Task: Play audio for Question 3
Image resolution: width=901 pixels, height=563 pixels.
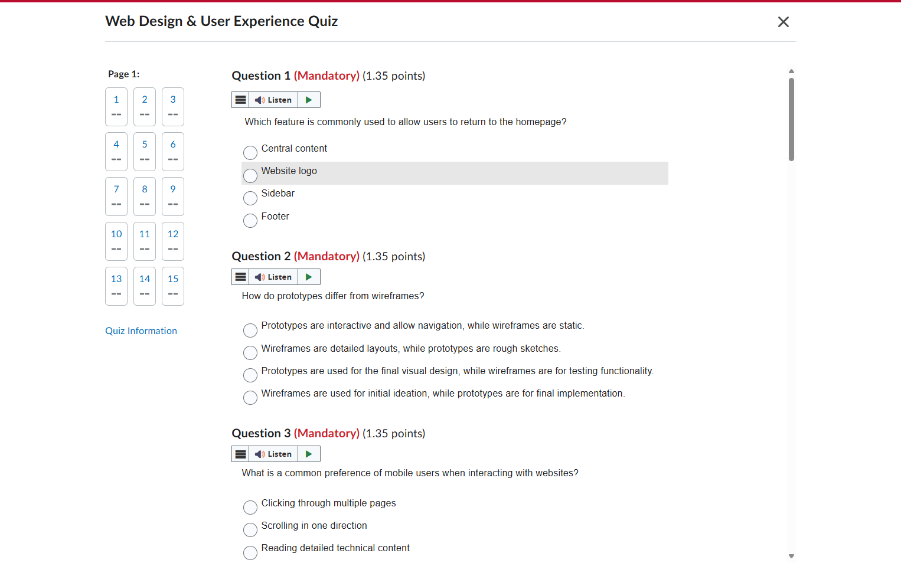Action: 309,454
